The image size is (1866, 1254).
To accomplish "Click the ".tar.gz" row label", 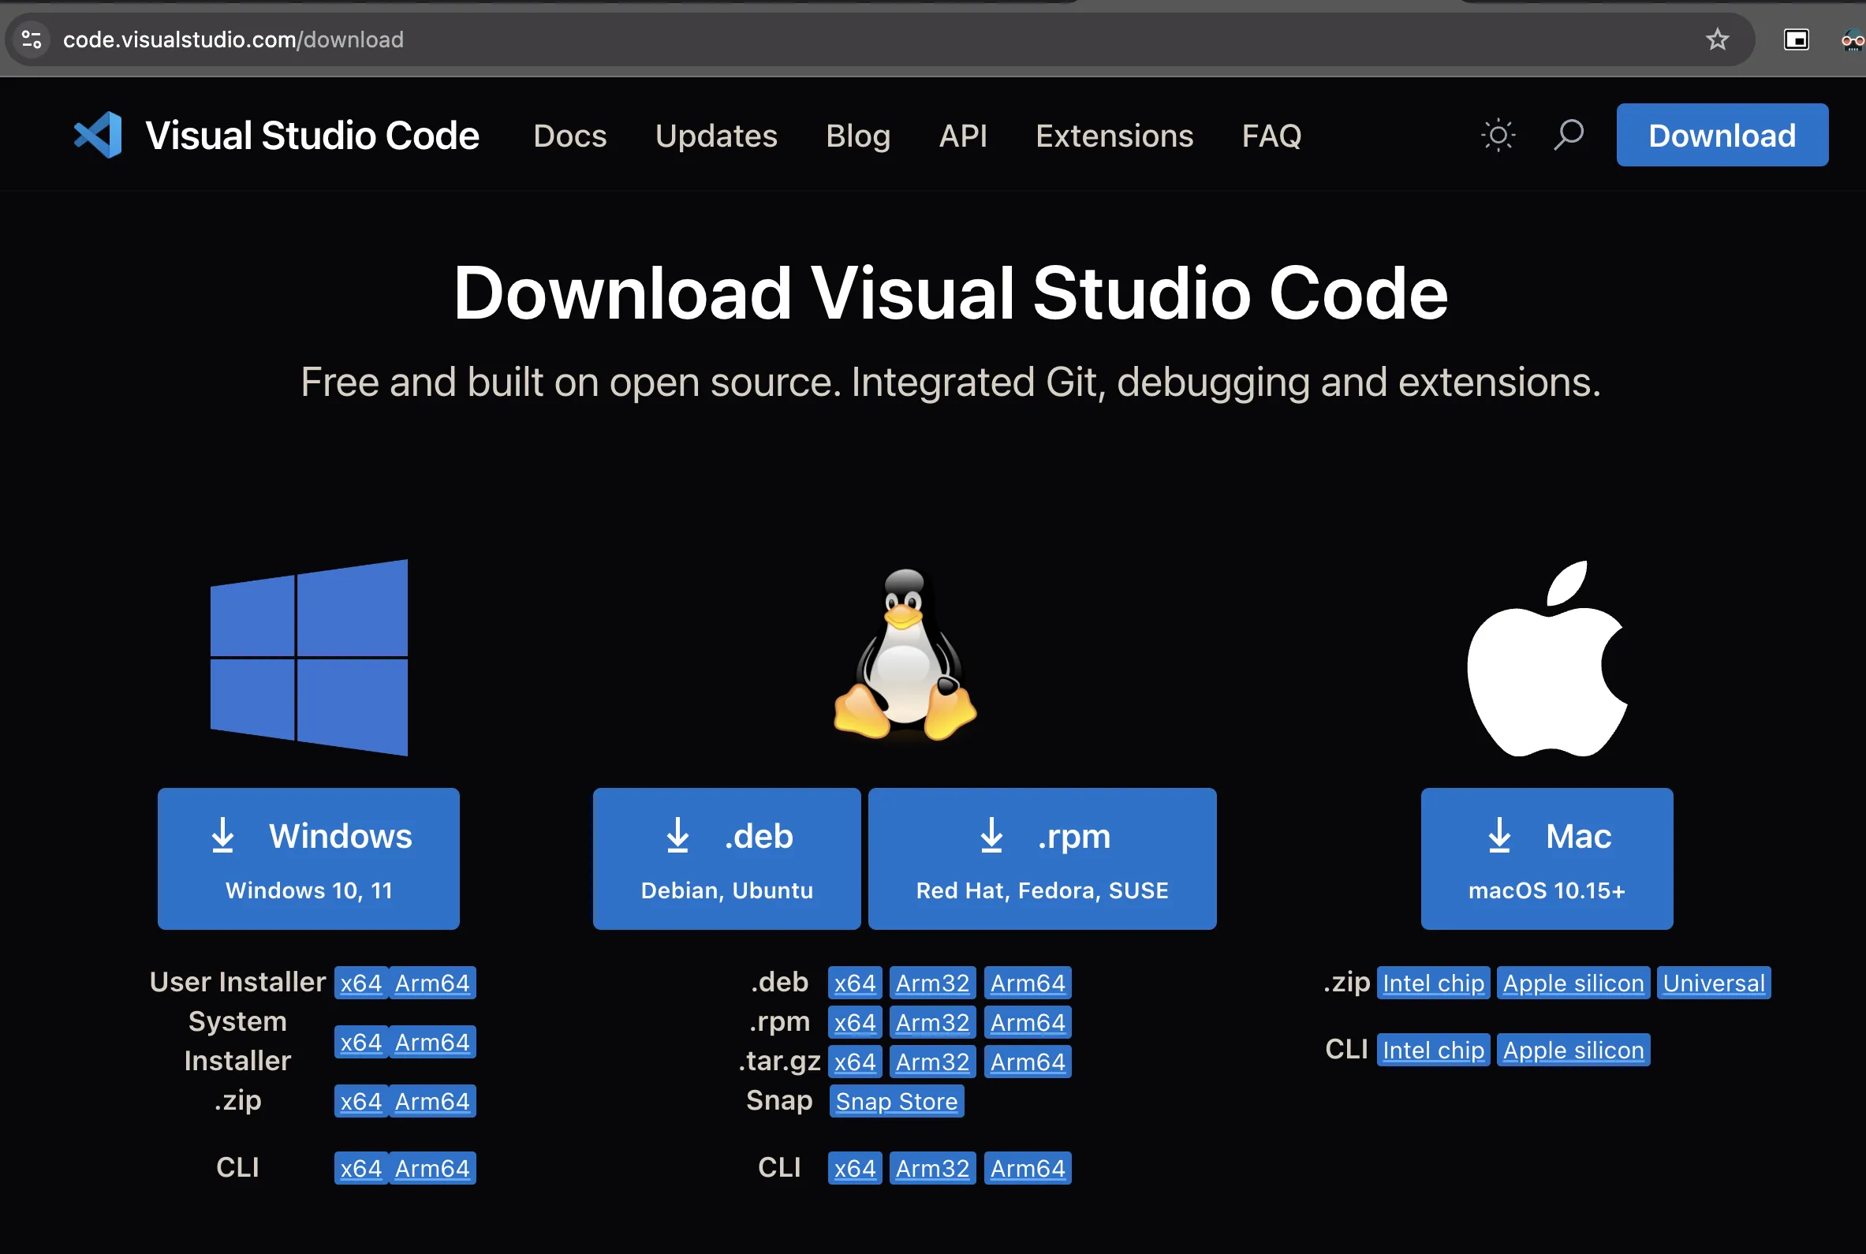I will (x=779, y=1062).
